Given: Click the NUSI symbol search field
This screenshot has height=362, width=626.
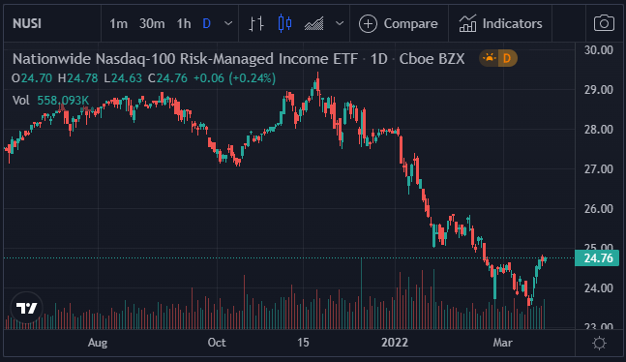Looking at the screenshot, I should tap(52, 23).
